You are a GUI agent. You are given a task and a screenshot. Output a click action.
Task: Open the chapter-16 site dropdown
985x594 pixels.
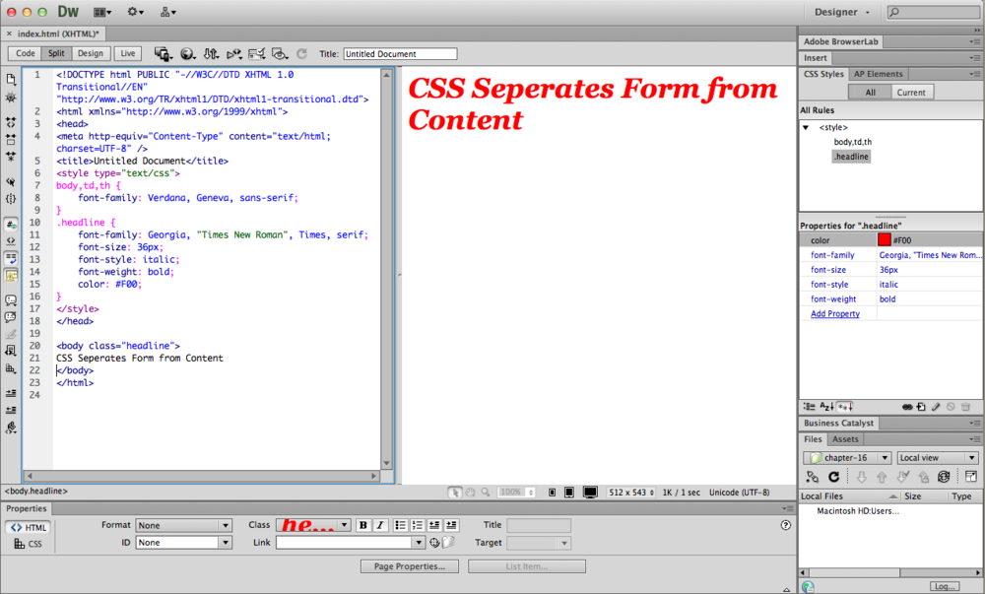click(x=846, y=457)
